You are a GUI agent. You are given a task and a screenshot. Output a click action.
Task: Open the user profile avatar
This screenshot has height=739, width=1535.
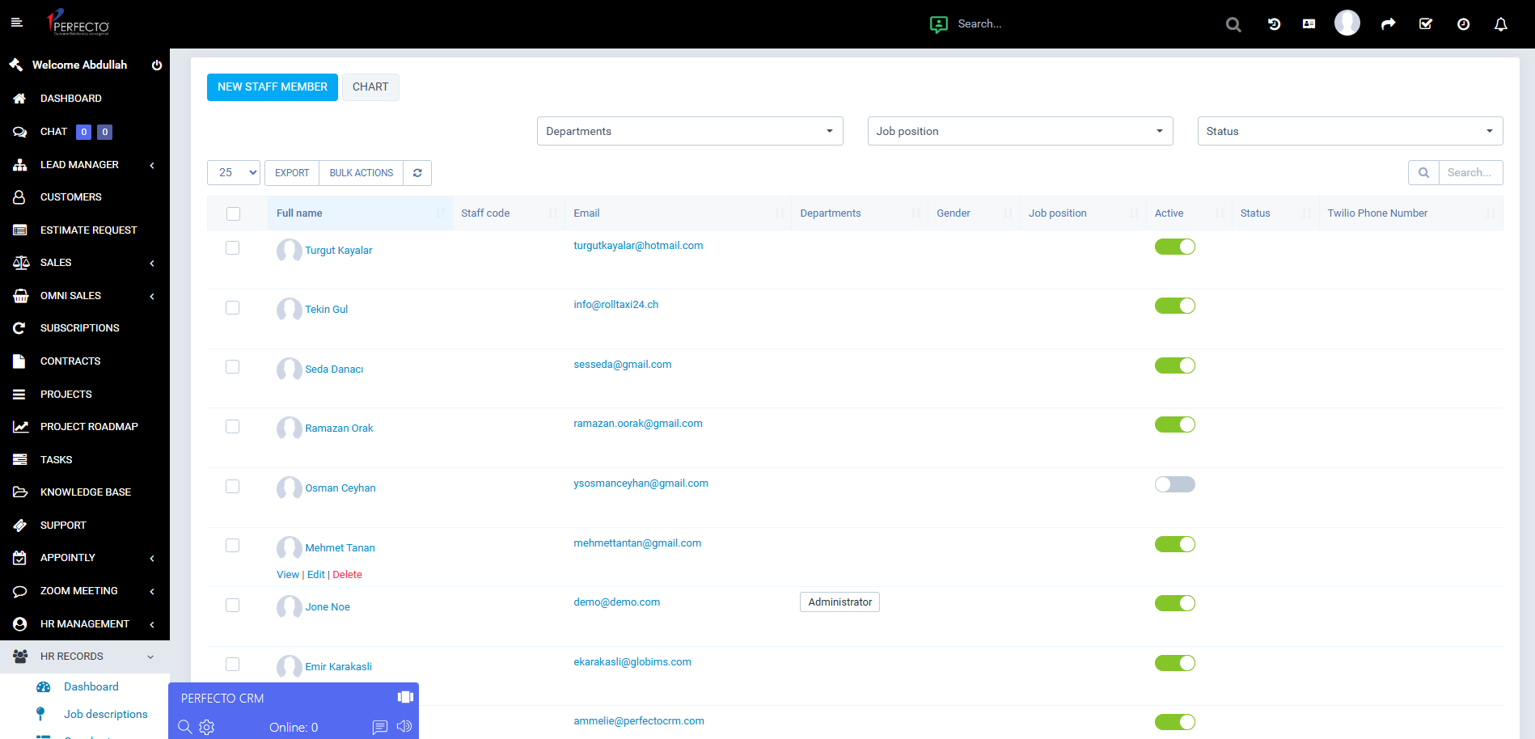(x=1347, y=23)
